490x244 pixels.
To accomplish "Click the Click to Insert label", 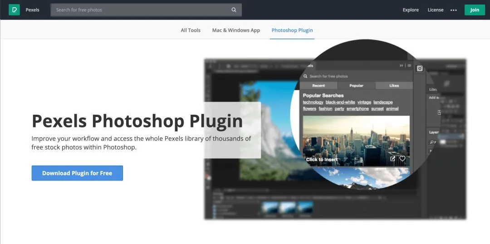I will pos(322,159).
